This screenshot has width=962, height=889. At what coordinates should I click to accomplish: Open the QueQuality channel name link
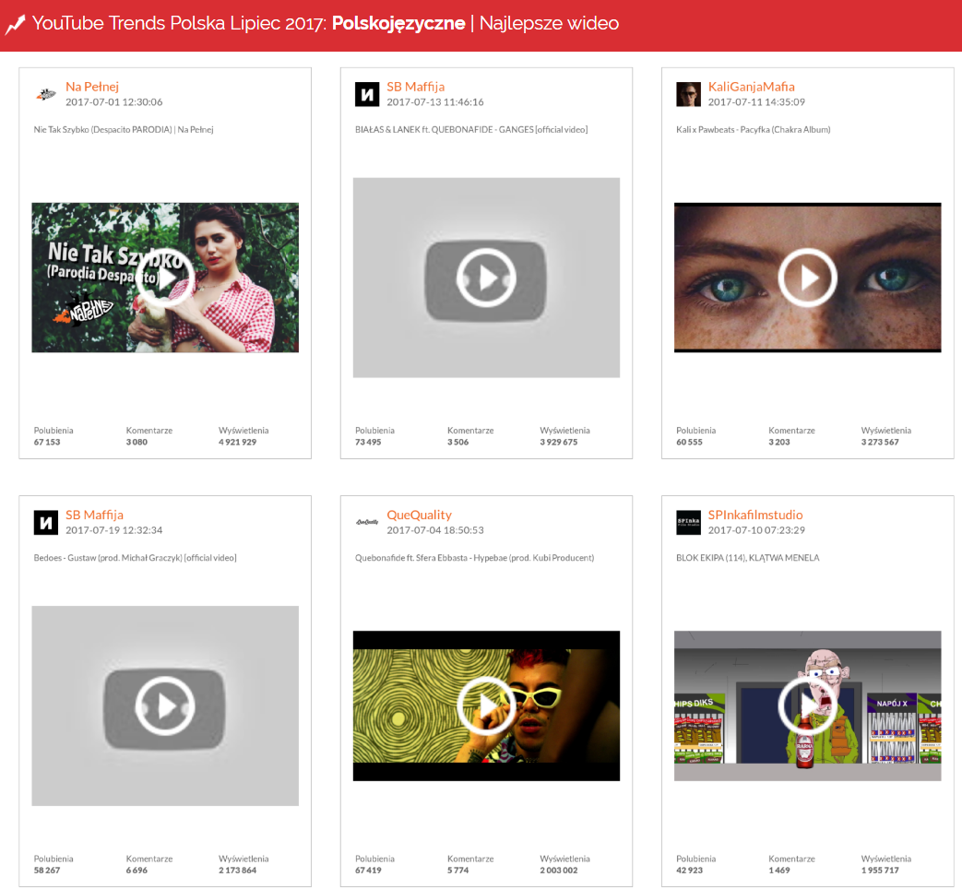coord(419,515)
